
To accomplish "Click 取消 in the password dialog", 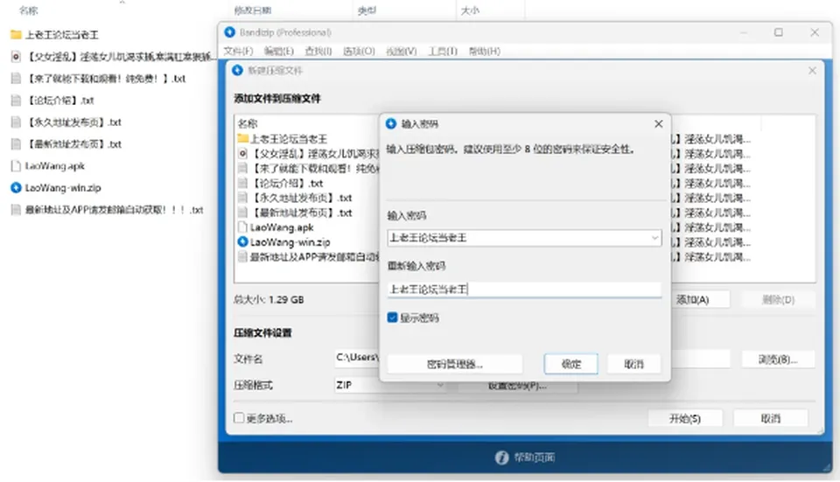I will coord(633,364).
